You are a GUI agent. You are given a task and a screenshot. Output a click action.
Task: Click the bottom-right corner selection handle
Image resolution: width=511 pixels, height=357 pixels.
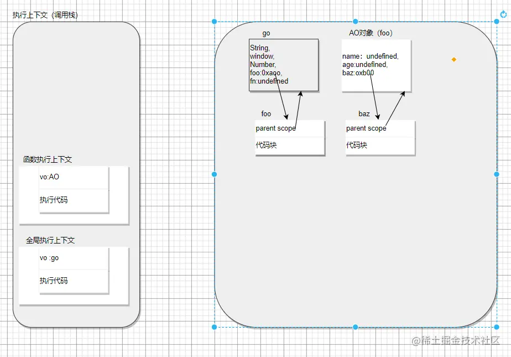[497, 327]
